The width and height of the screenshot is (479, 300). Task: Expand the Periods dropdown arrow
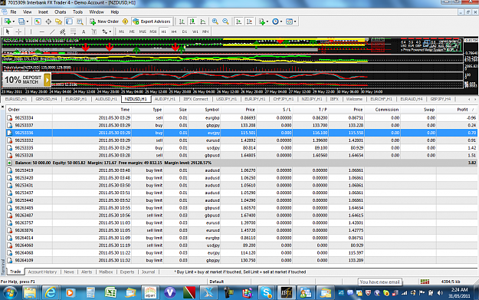[281, 21]
